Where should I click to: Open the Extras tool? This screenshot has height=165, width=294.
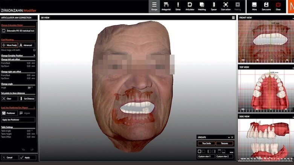[x=178, y=6]
